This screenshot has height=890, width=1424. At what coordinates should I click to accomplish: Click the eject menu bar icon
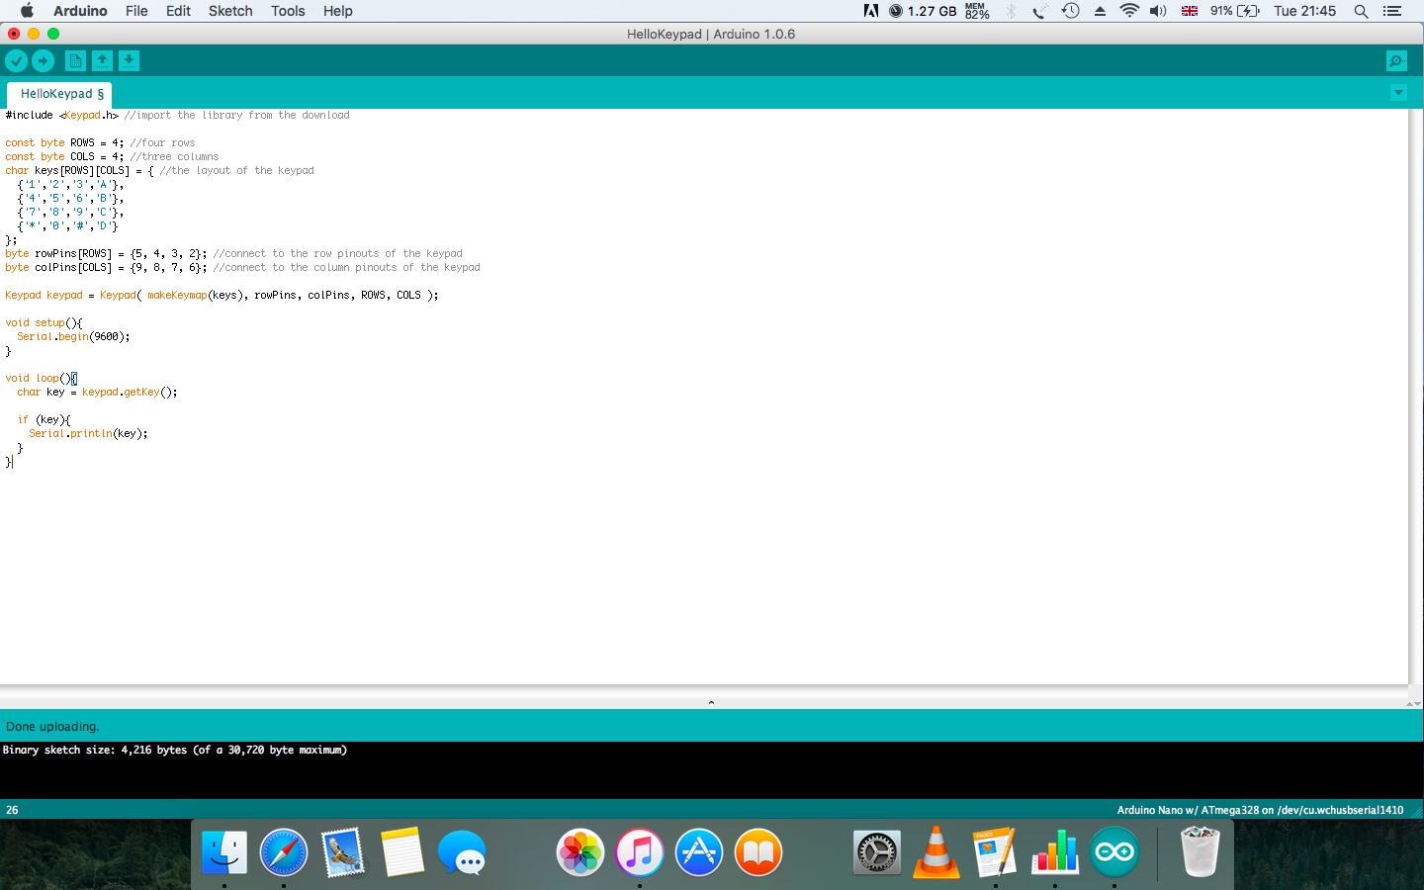(x=1100, y=11)
